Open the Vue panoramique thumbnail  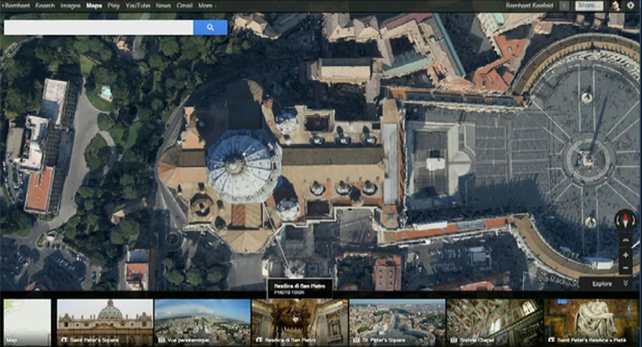[x=202, y=322]
